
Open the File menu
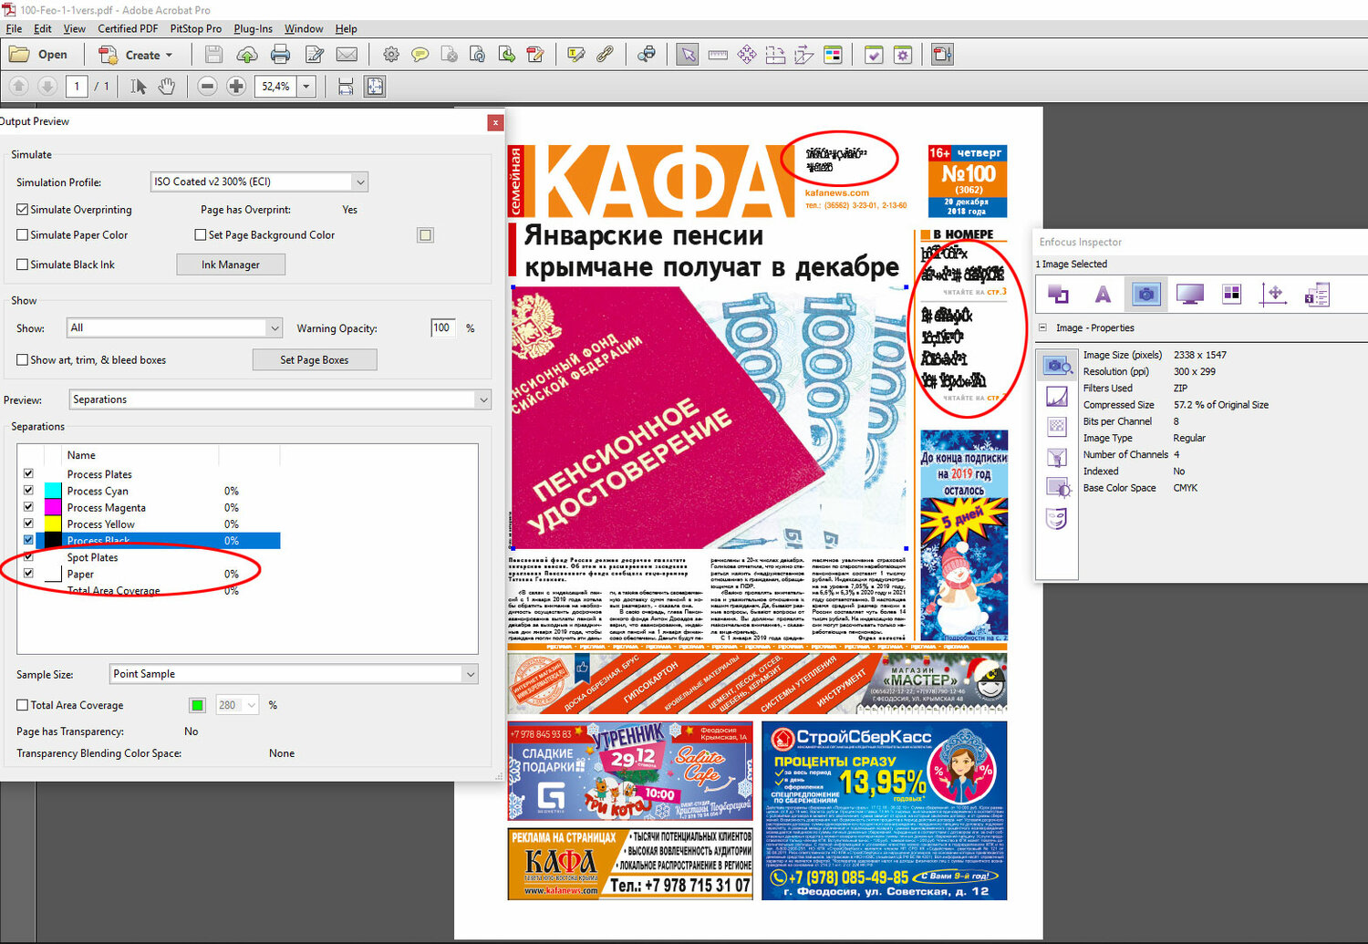point(14,28)
